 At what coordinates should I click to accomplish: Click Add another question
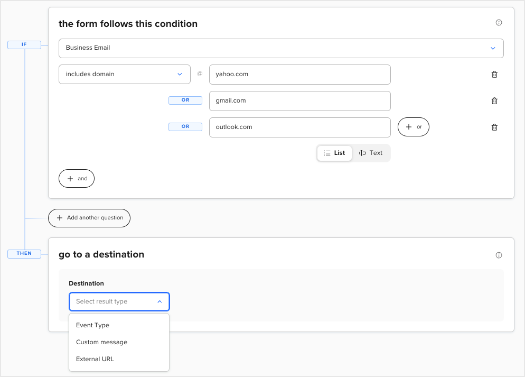pos(89,218)
